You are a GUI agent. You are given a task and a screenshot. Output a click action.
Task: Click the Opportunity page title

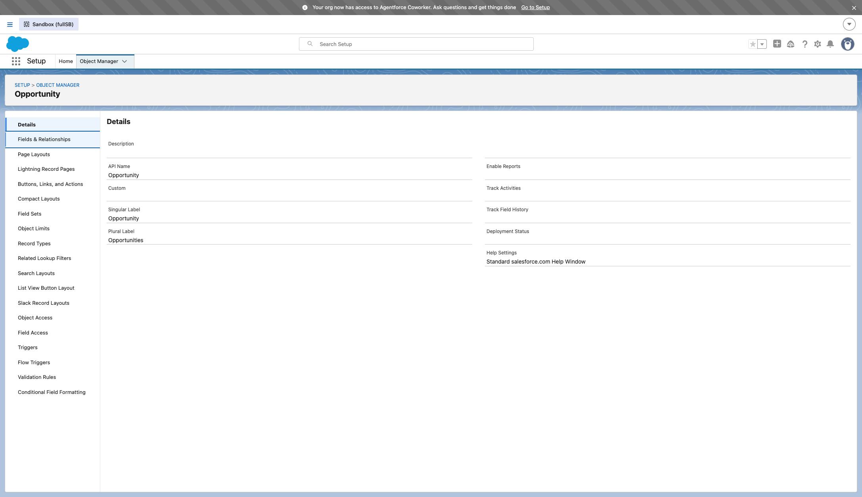pos(37,94)
